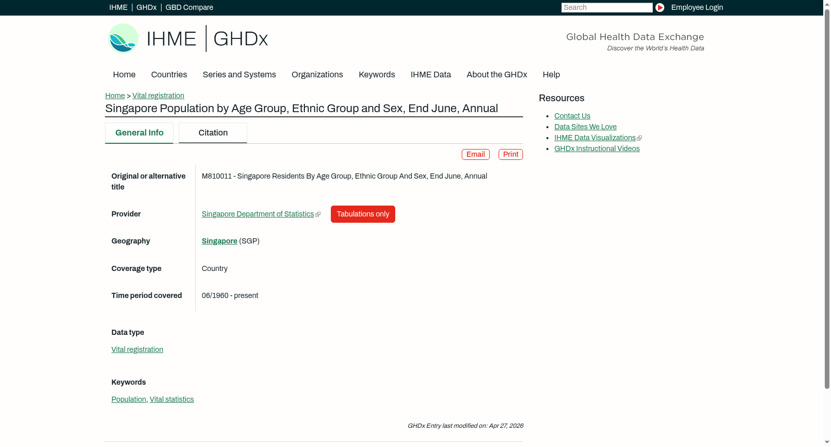Click the Email button
This screenshot has width=831, height=447.
pos(476,155)
